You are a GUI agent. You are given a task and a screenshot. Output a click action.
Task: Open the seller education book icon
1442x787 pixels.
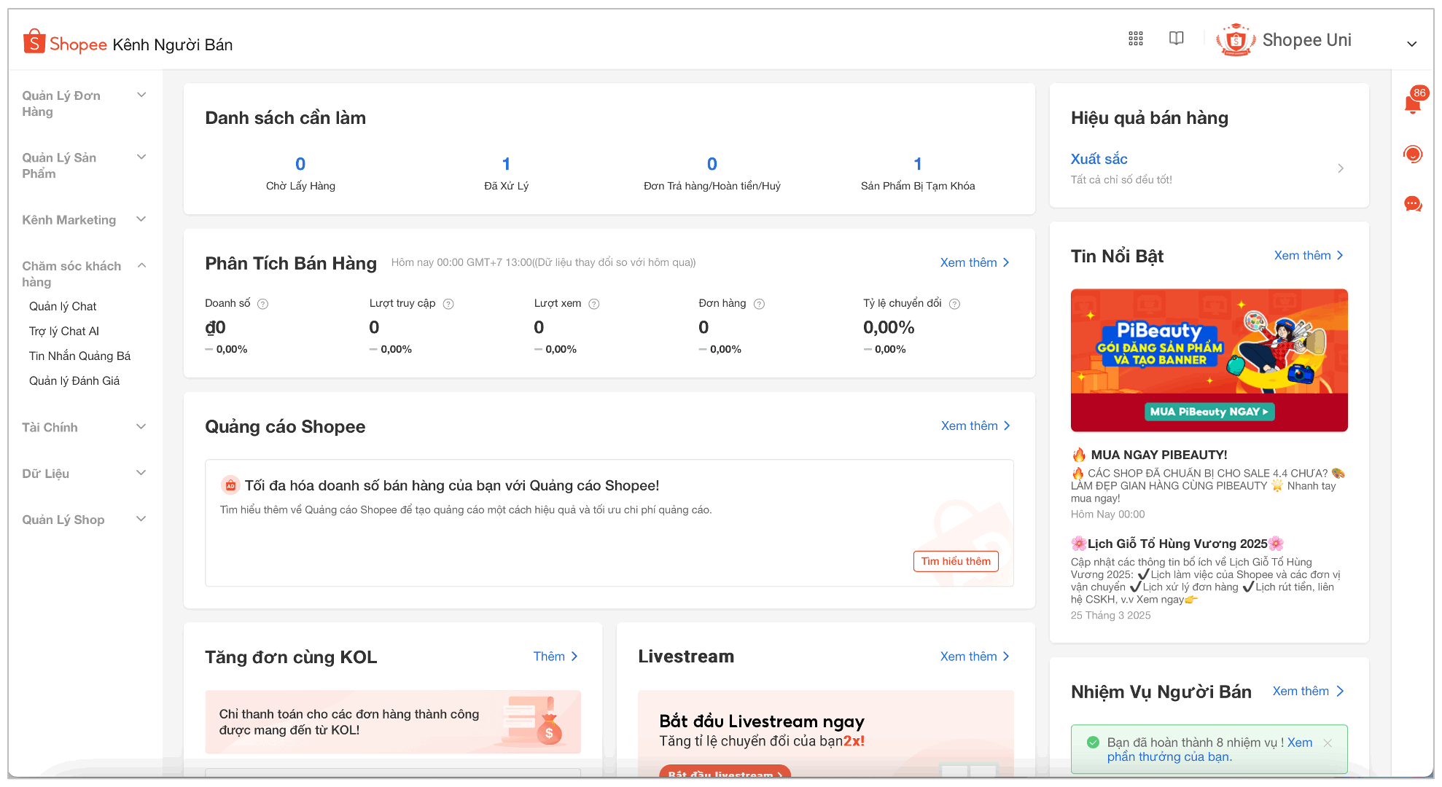(x=1176, y=39)
